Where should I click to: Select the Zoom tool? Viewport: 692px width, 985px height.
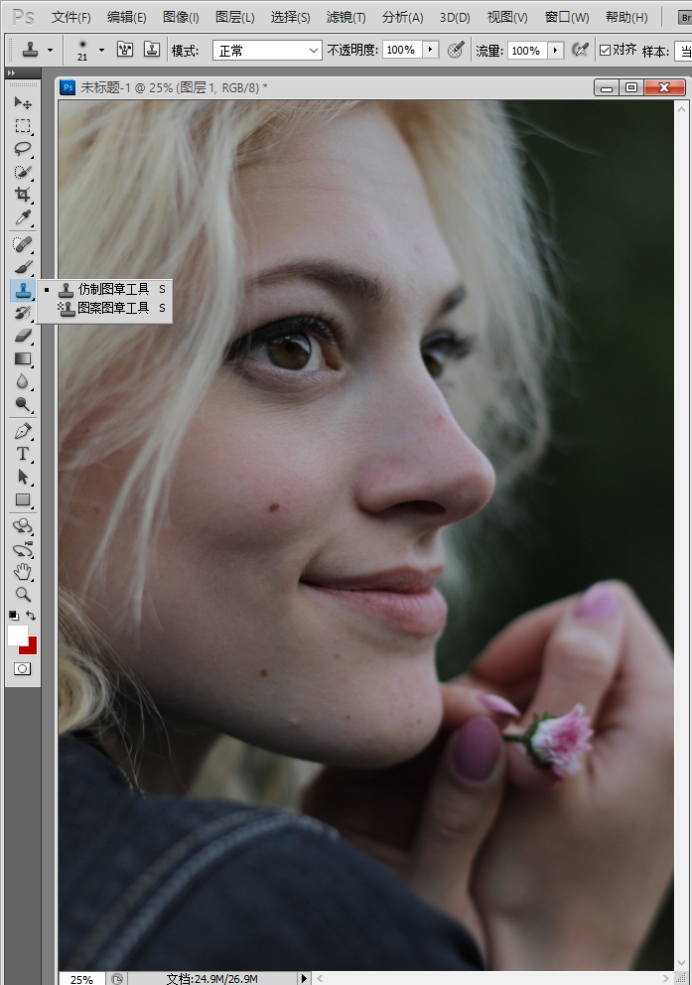23,594
